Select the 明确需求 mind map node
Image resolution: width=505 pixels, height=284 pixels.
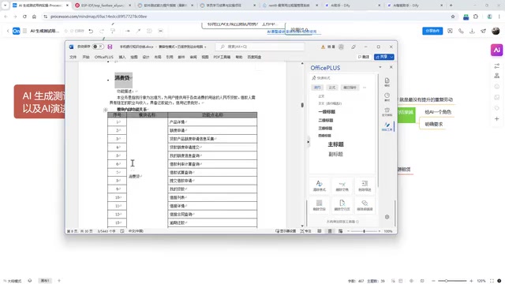click(x=433, y=124)
